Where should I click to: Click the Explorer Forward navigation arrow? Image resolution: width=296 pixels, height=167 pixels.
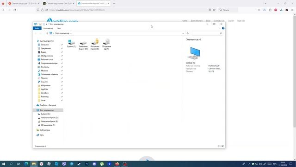point(40,33)
